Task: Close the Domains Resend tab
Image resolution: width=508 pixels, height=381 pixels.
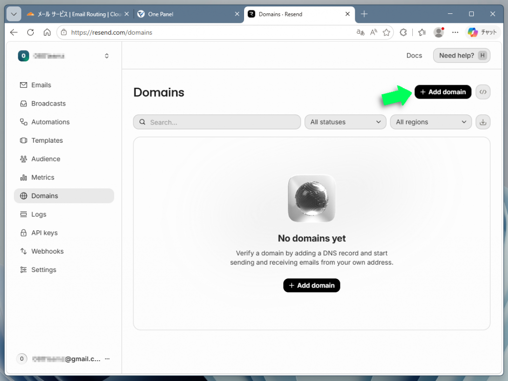Action: (x=347, y=14)
